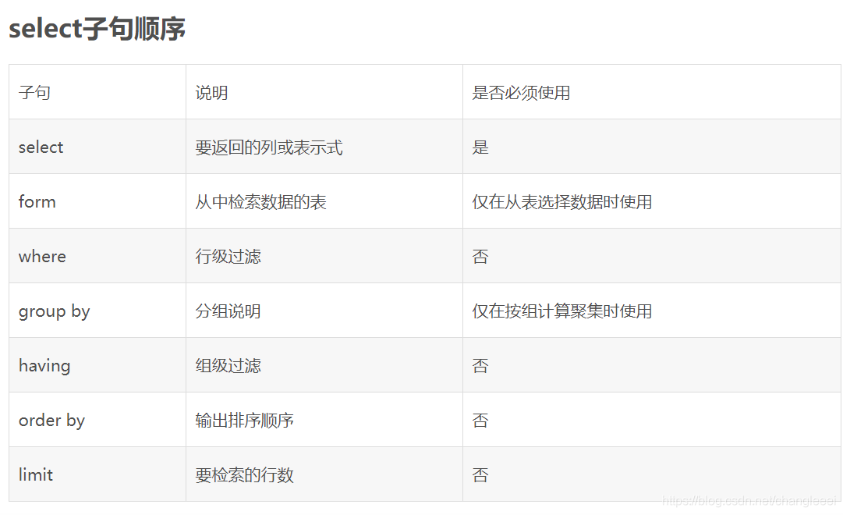Select the 'select' clause cell
Viewport: 843px width, 515px height.
(x=97, y=147)
